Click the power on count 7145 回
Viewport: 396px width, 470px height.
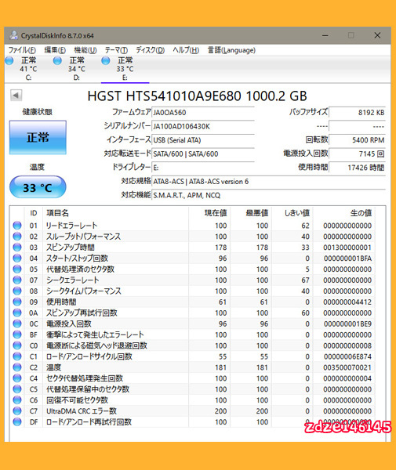[x=357, y=154]
